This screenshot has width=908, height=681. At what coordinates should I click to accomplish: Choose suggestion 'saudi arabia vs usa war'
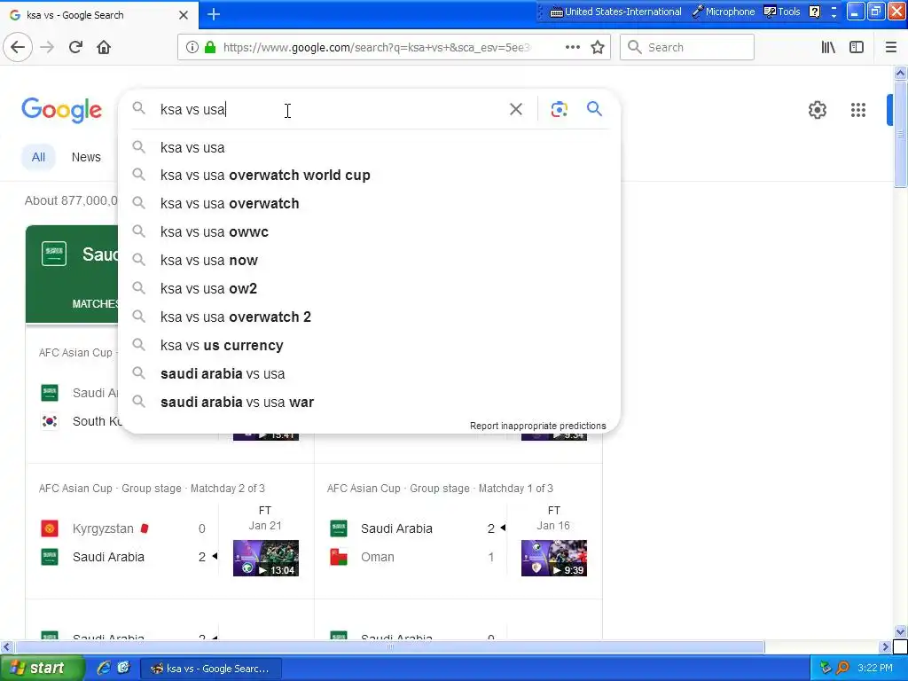click(x=370, y=402)
